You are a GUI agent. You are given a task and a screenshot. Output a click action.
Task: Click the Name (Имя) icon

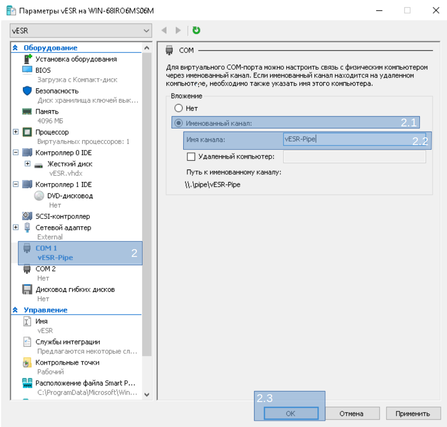tap(27, 321)
